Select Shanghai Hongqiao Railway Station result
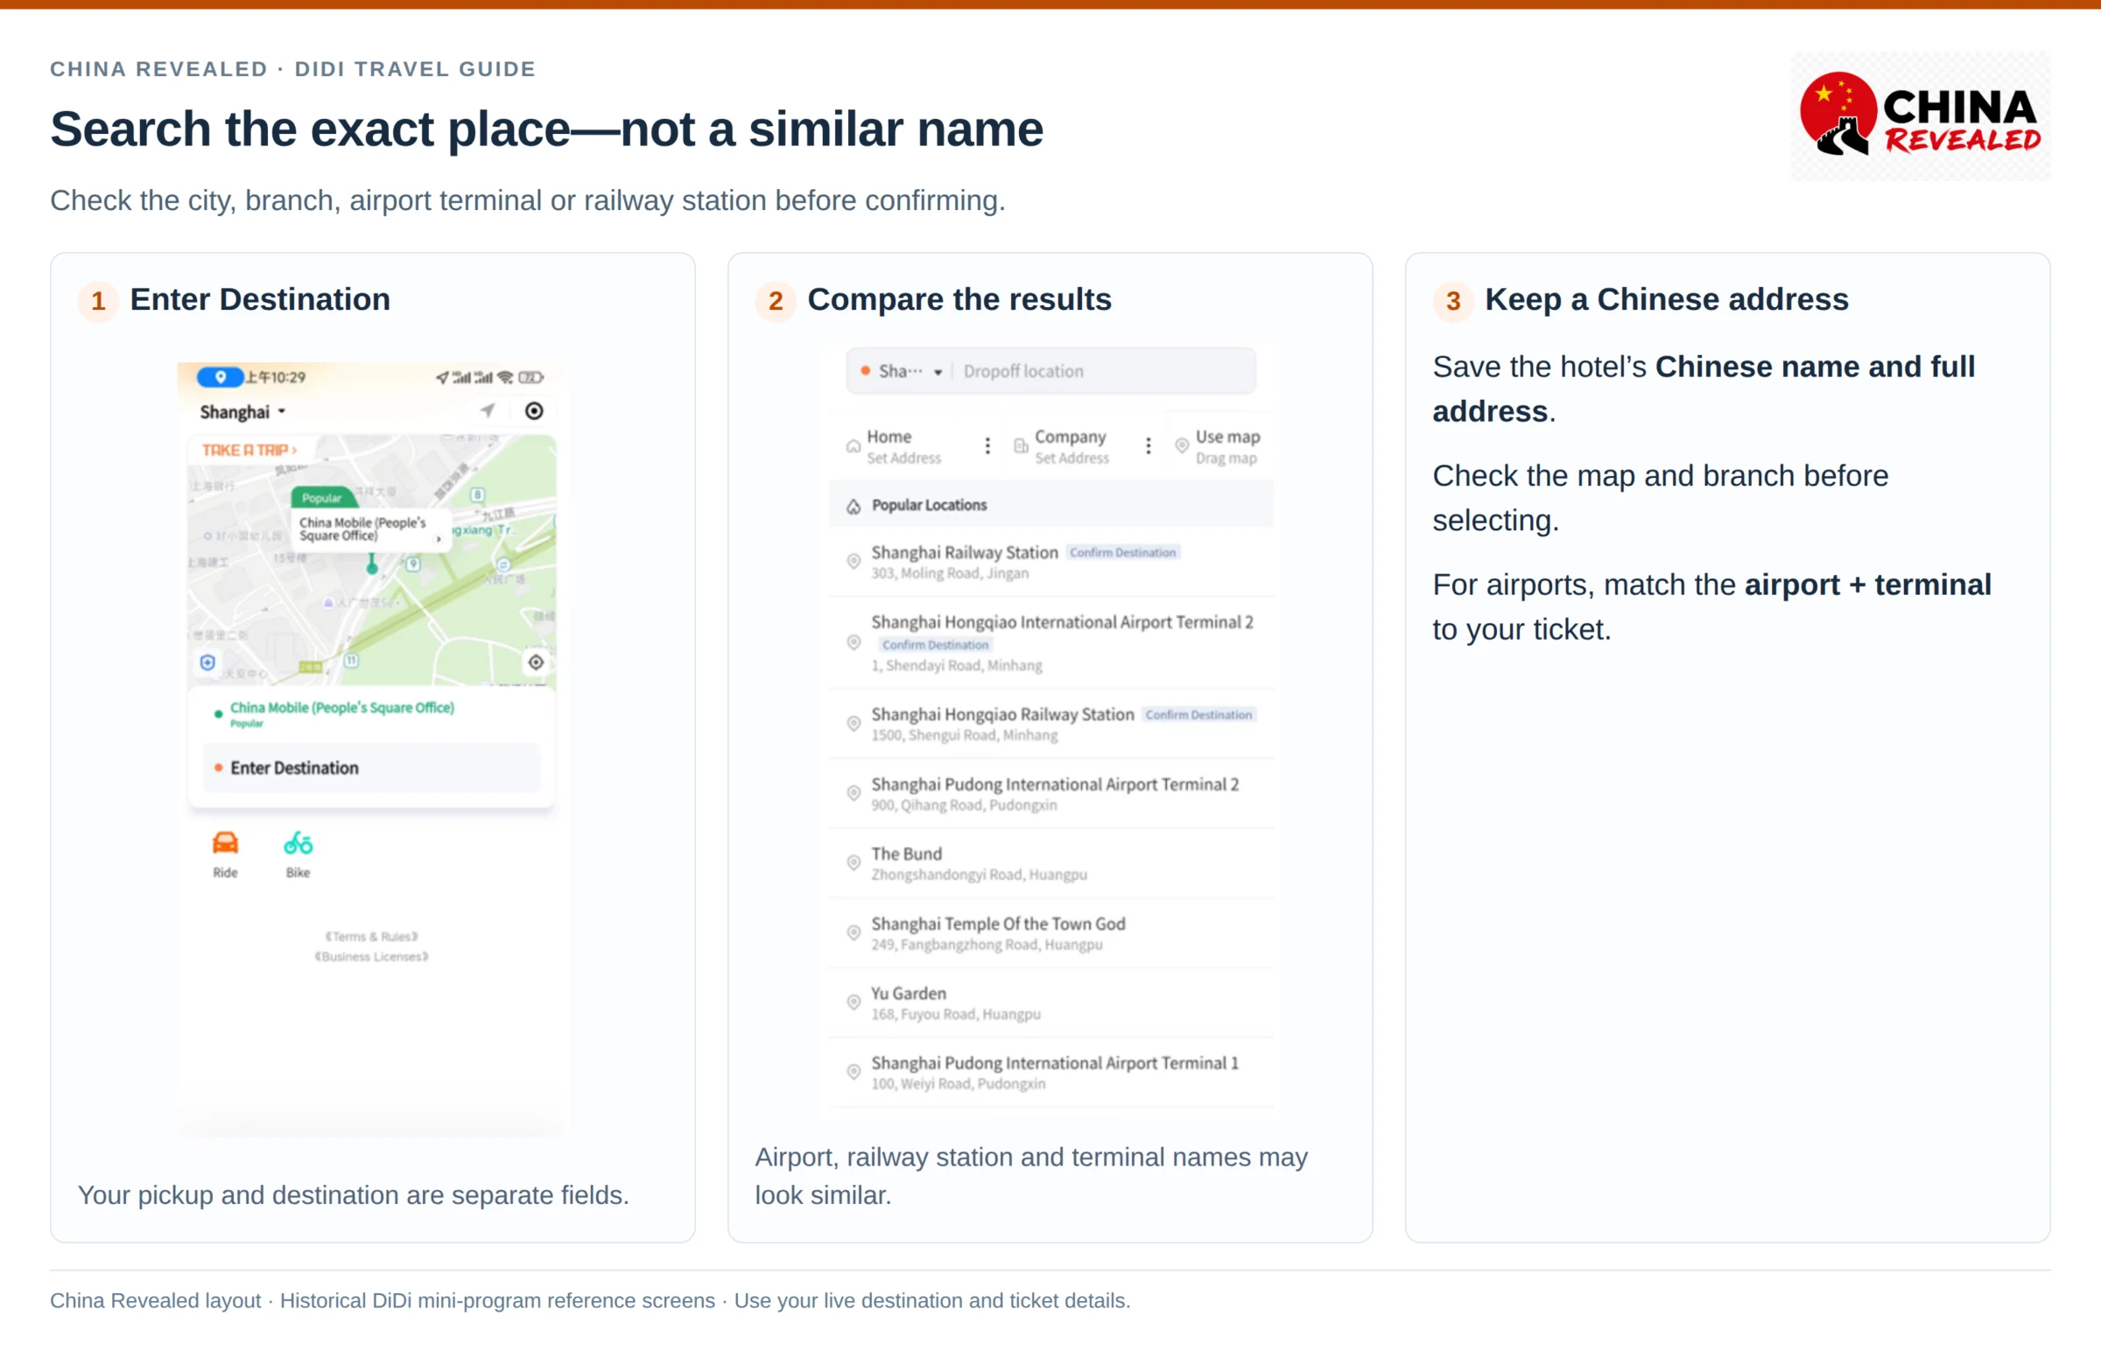This screenshot has width=2101, height=1351. [x=1050, y=724]
